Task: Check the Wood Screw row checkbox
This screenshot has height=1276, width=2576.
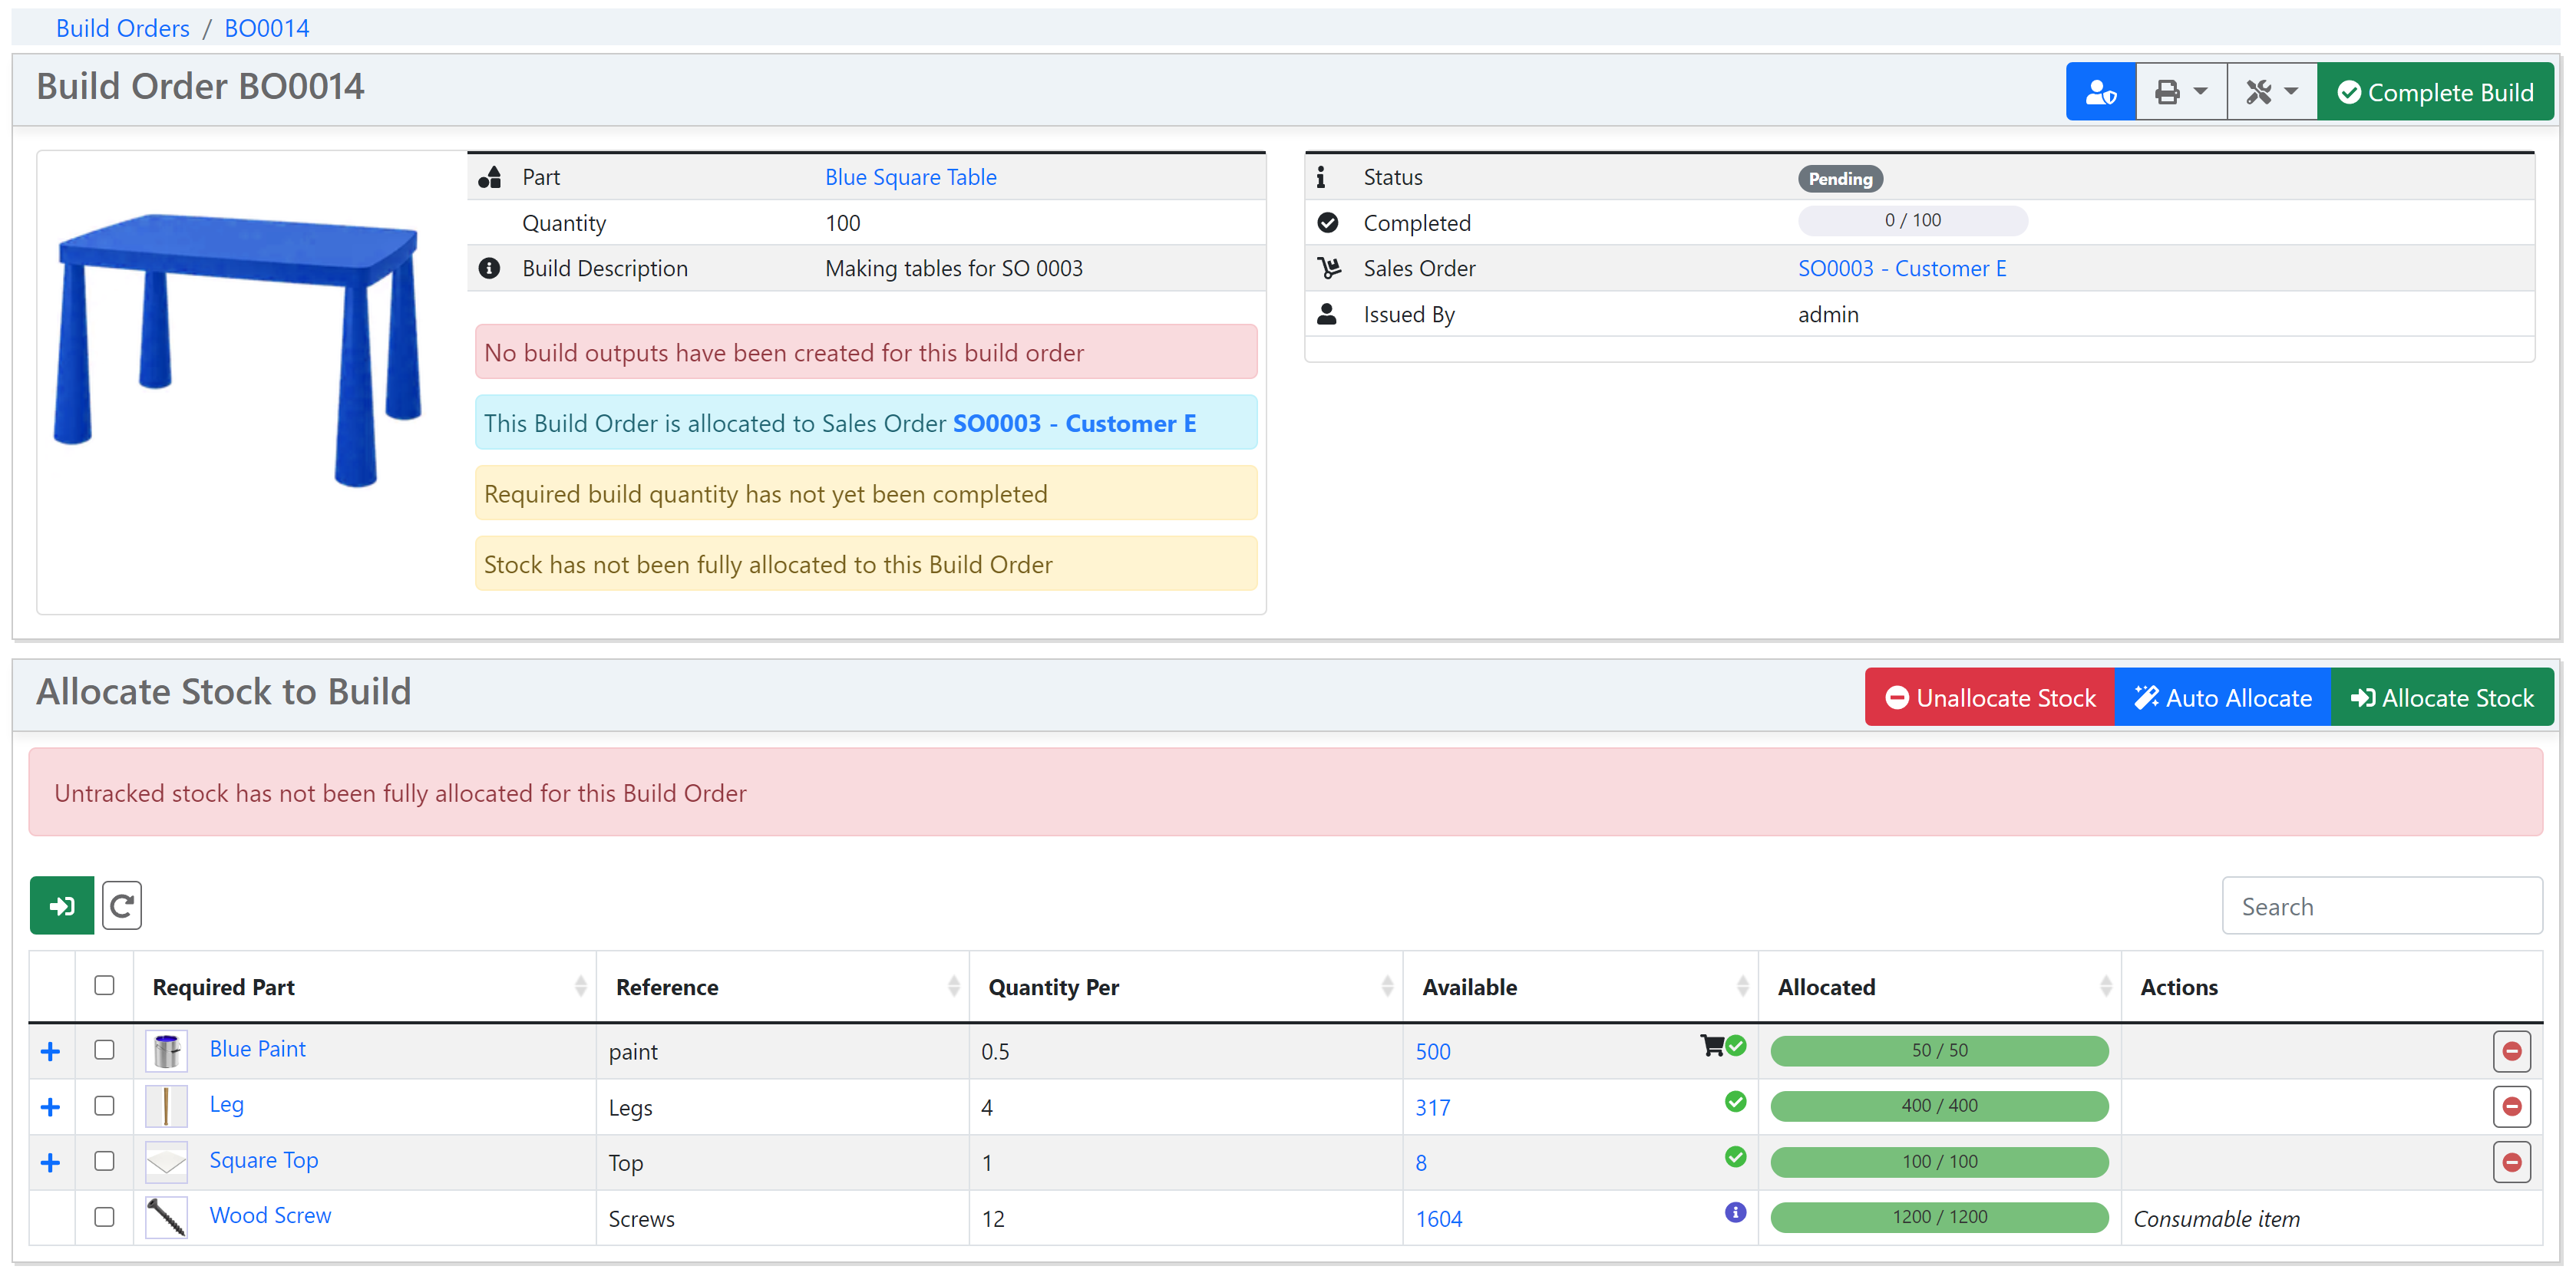Action: 104,1216
